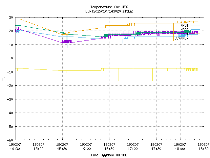
Task: Click the y-axis label -60
Action: (x=10, y=140)
